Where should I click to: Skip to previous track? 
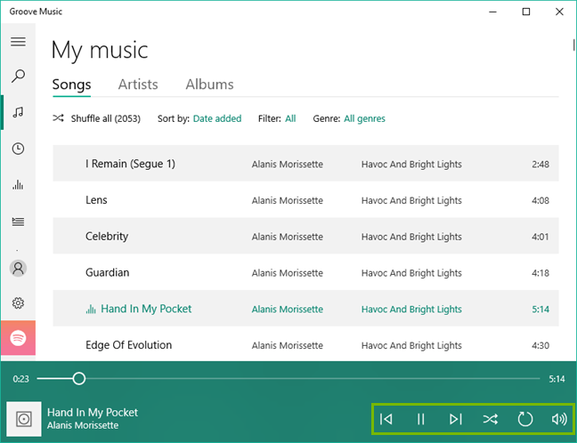(x=386, y=419)
